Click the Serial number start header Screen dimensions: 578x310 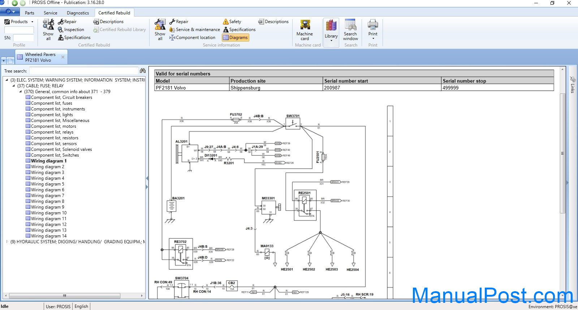[382, 81]
